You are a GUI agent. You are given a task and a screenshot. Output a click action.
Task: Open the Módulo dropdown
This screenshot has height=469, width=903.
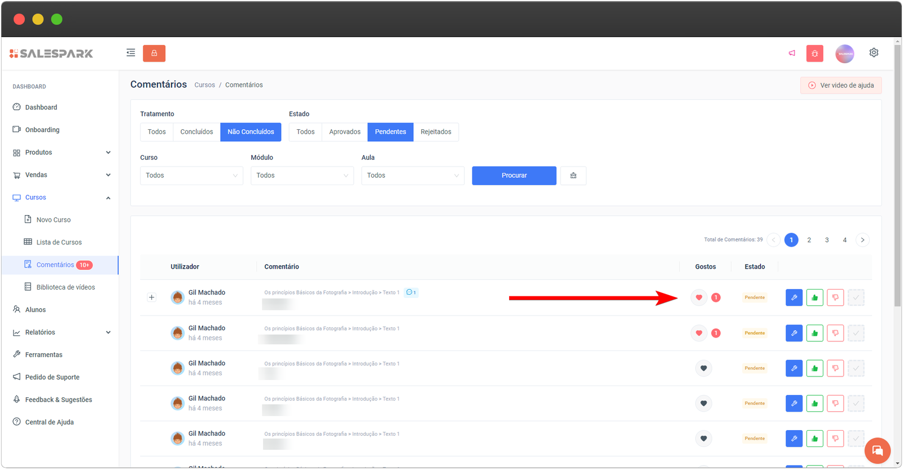pos(302,176)
